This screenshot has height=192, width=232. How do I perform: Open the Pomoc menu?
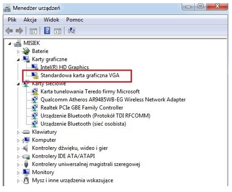[75, 20]
